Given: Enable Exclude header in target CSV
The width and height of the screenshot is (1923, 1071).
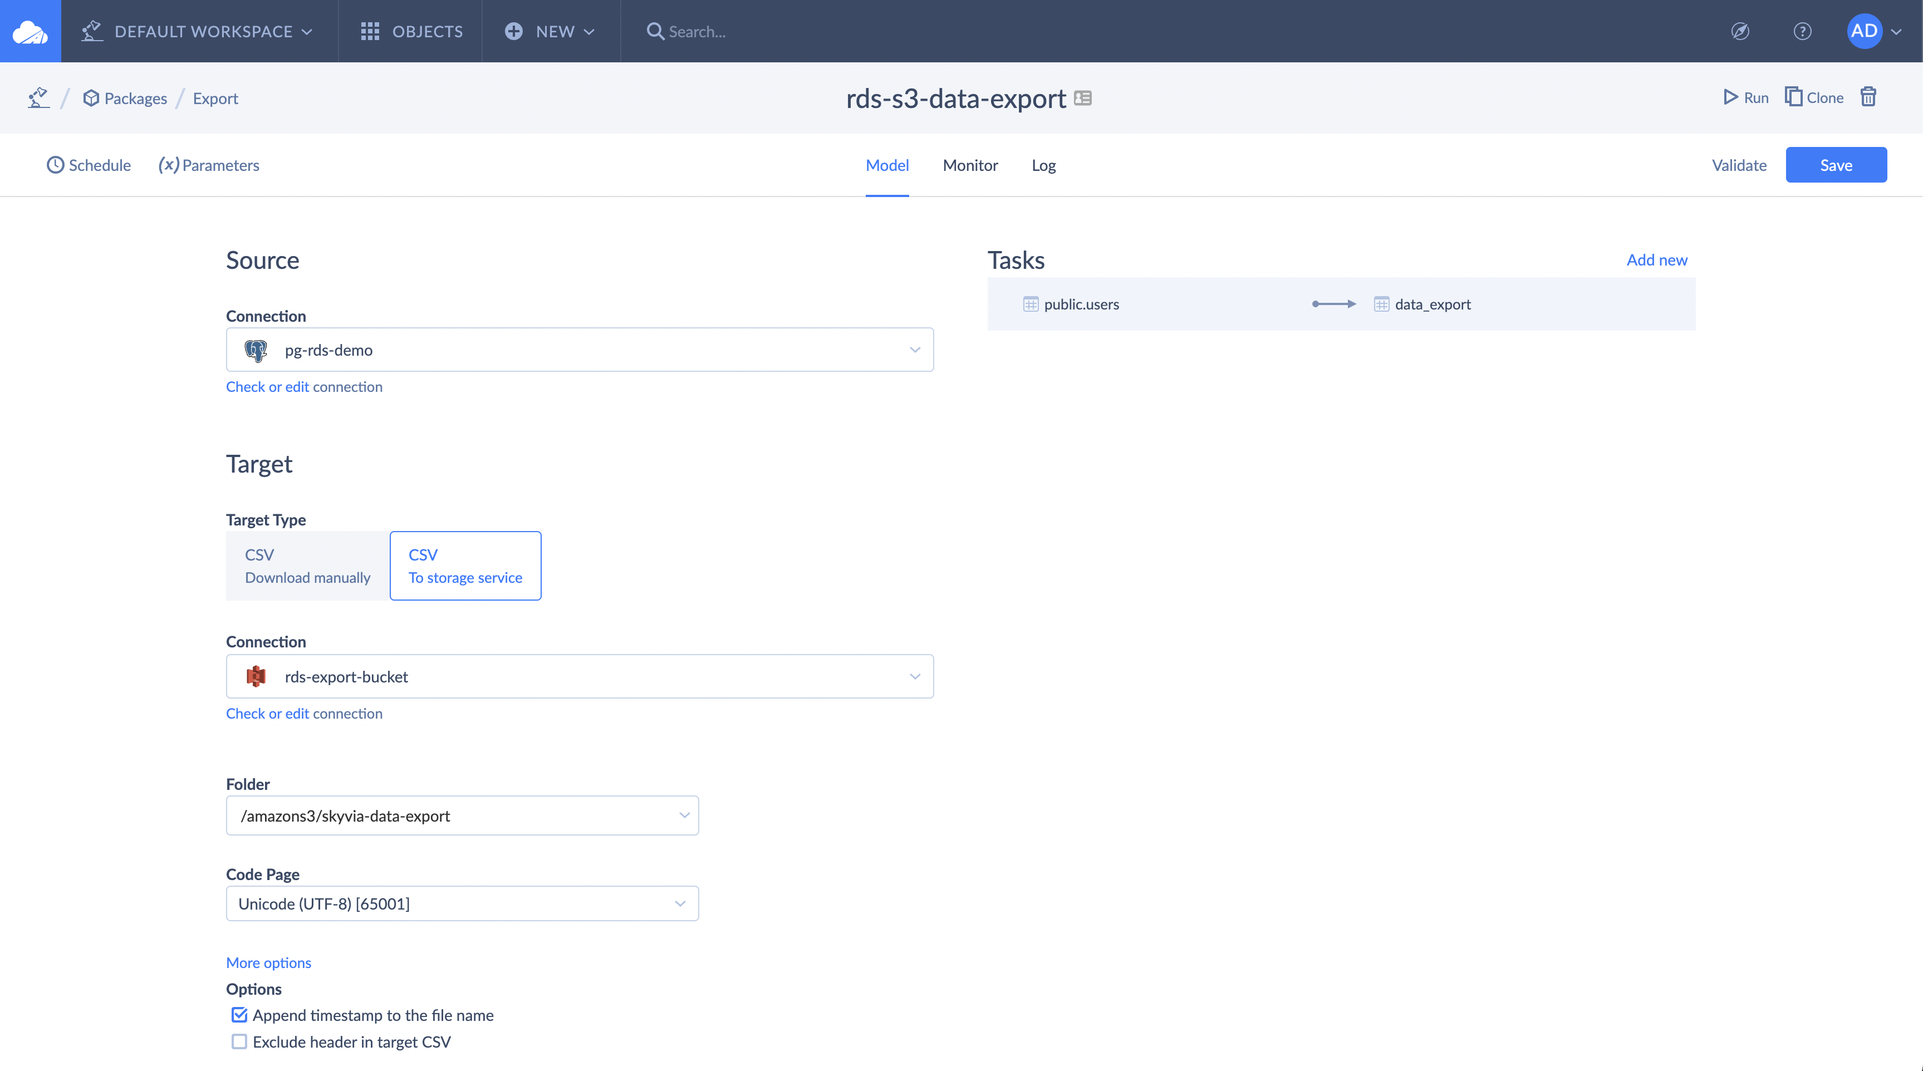Looking at the screenshot, I should (239, 1042).
